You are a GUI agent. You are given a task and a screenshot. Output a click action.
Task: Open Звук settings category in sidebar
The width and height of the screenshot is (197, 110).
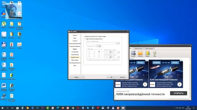(75, 38)
